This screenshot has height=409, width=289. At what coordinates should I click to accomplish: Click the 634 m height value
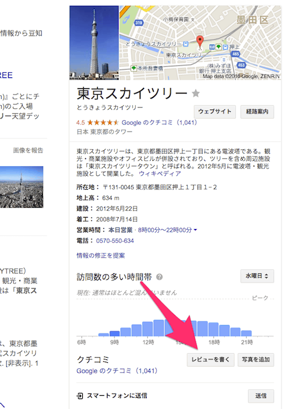(111, 198)
